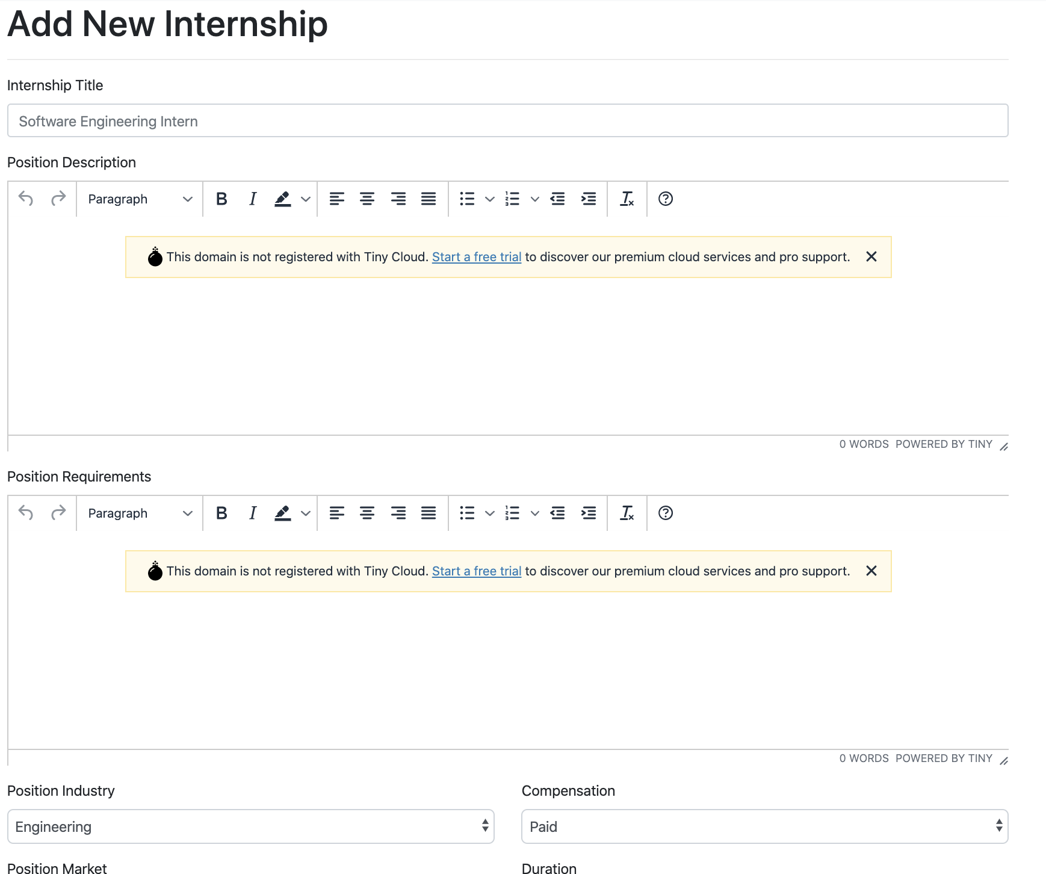Expand the Position Industry dropdown
1046x874 pixels.
click(250, 826)
